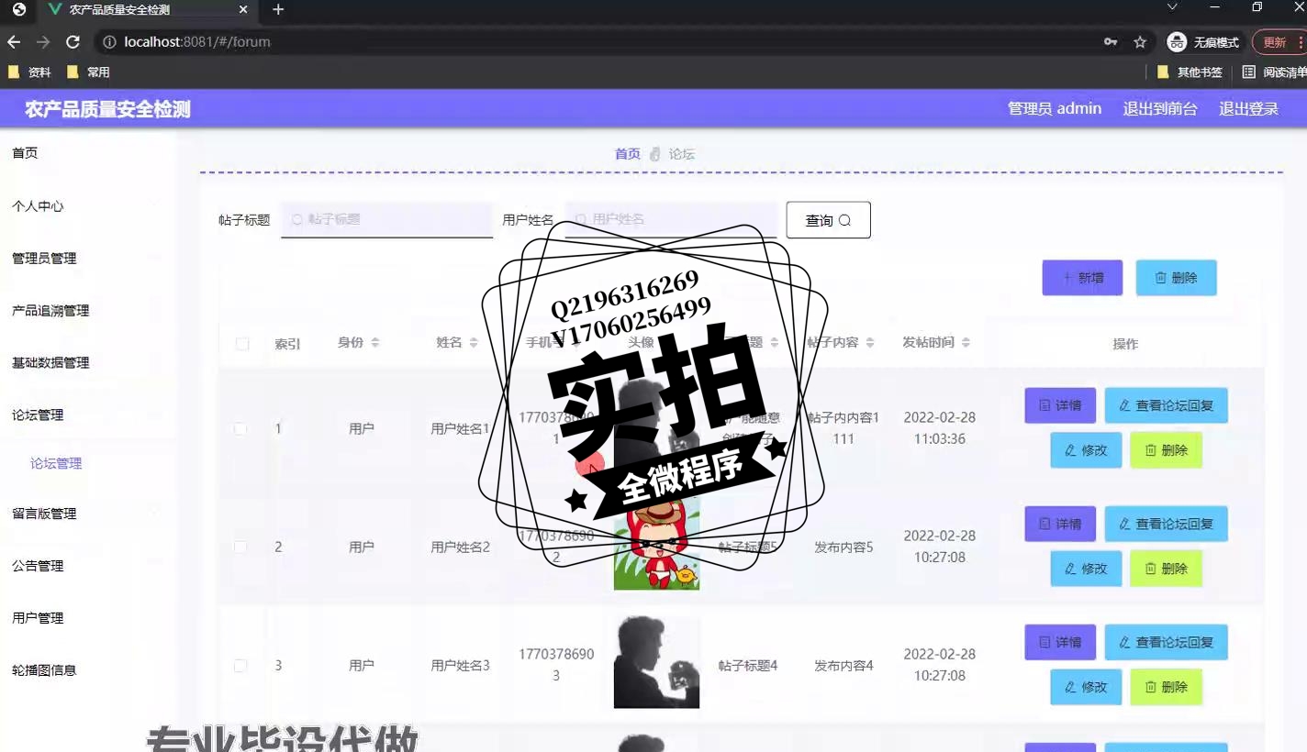Click 删除 for 用户姓名2 row
Image resolution: width=1307 pixels, height=752 pixels.
click(x=1166, y=569)
